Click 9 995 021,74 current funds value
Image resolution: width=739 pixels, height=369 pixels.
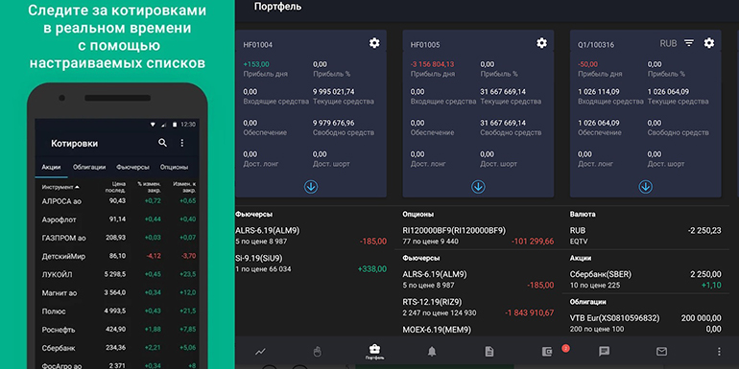coord(334,92)
